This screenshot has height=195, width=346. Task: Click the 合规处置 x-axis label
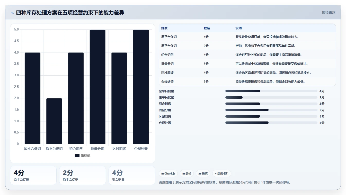141,149
